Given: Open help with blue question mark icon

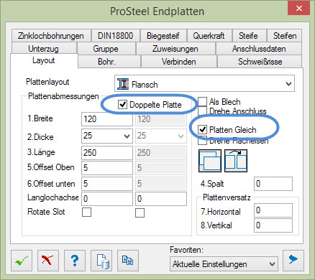Looking at the screenshot, I should tap(75, 261).
